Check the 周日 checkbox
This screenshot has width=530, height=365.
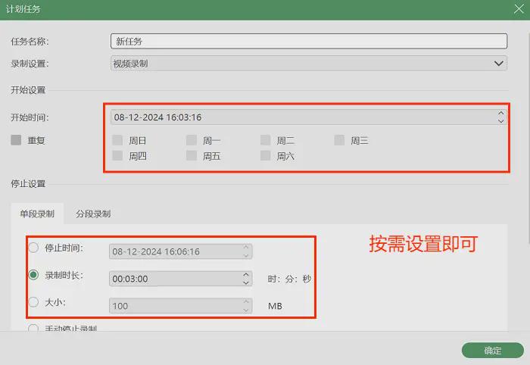pos(117,140)
